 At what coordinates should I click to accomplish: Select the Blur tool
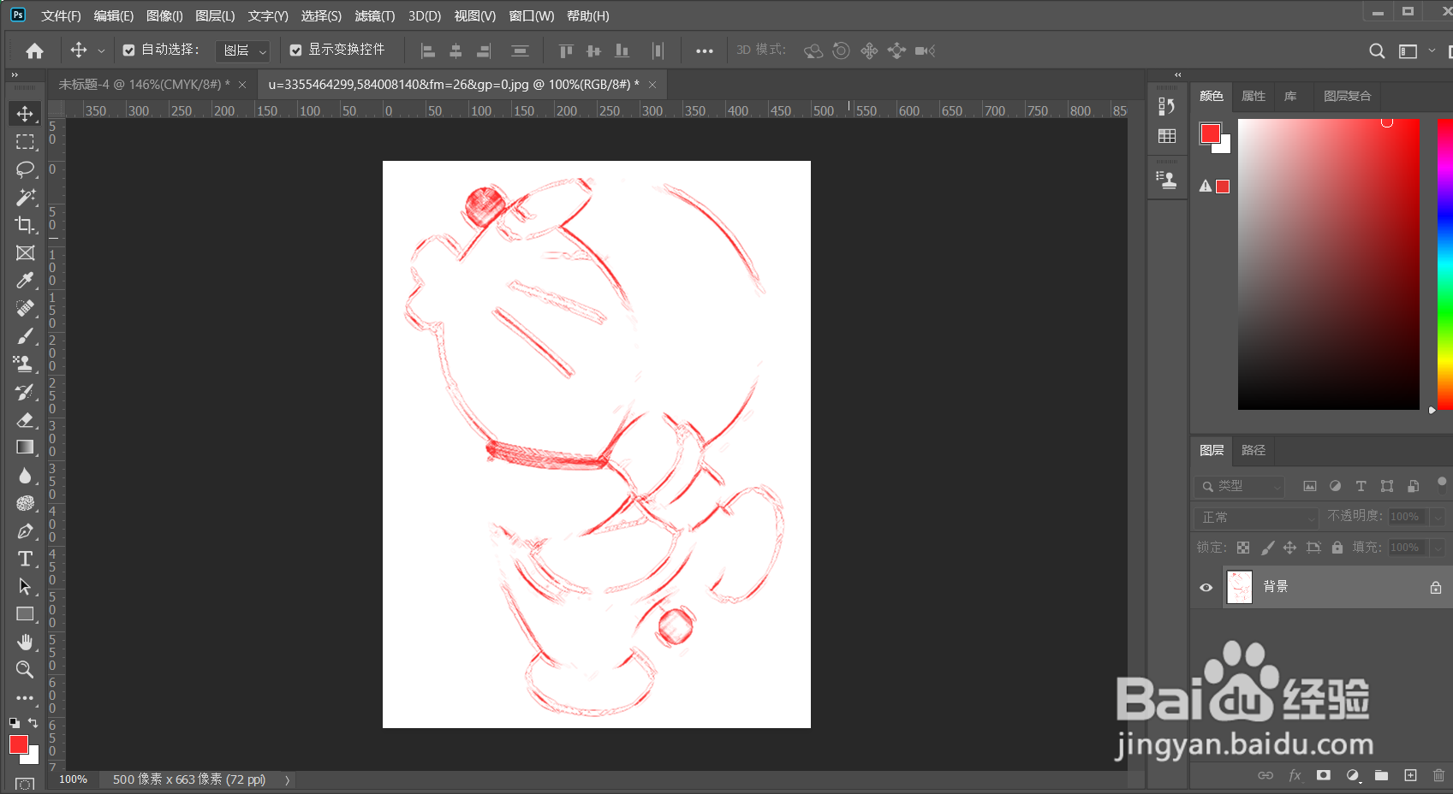click(25, 475)
